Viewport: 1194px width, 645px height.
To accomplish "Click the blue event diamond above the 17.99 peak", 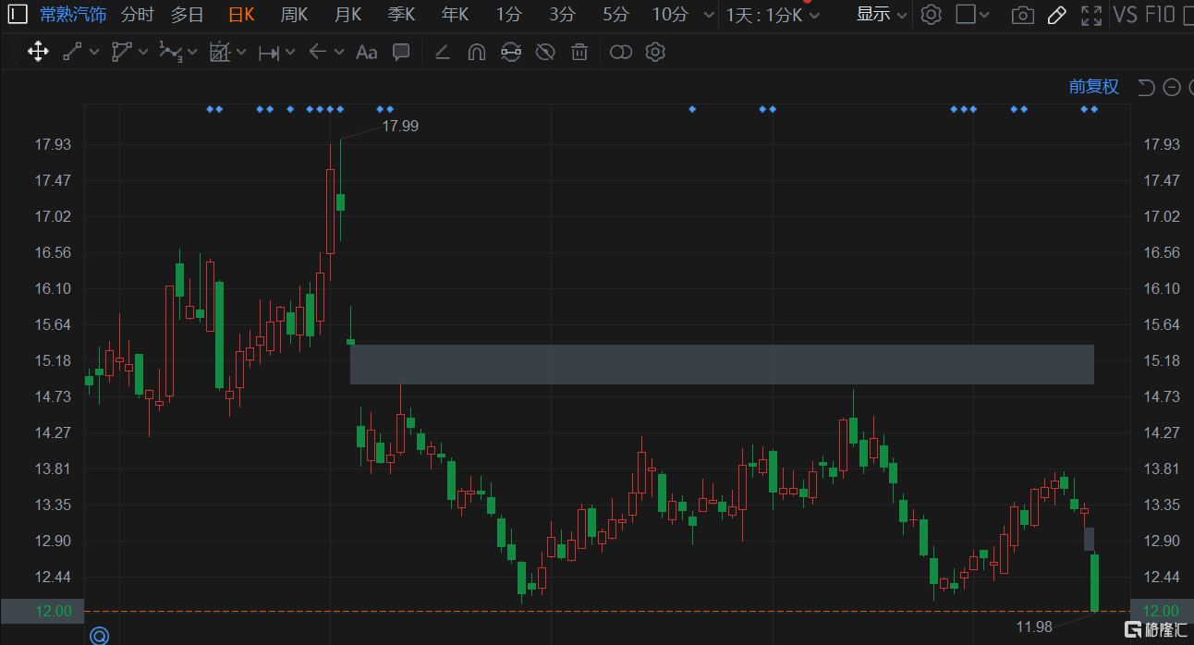I will point(340,109).
